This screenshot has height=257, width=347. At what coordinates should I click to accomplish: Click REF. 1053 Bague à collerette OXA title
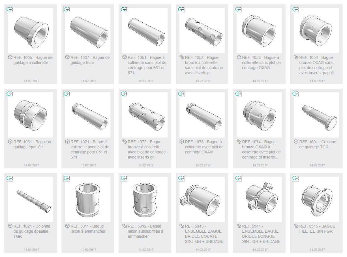tap(260, 63)
